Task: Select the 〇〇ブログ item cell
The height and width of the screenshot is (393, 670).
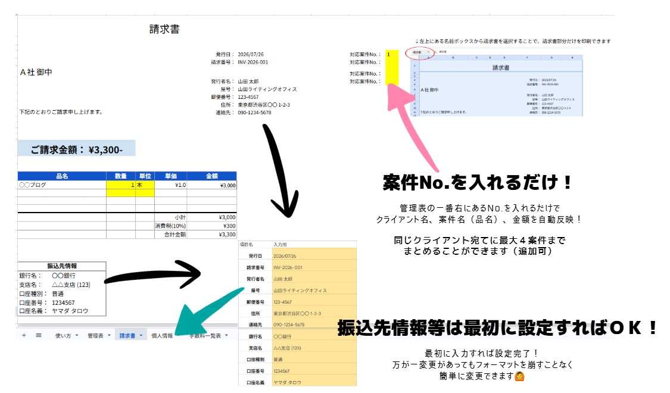Action: 62,185
